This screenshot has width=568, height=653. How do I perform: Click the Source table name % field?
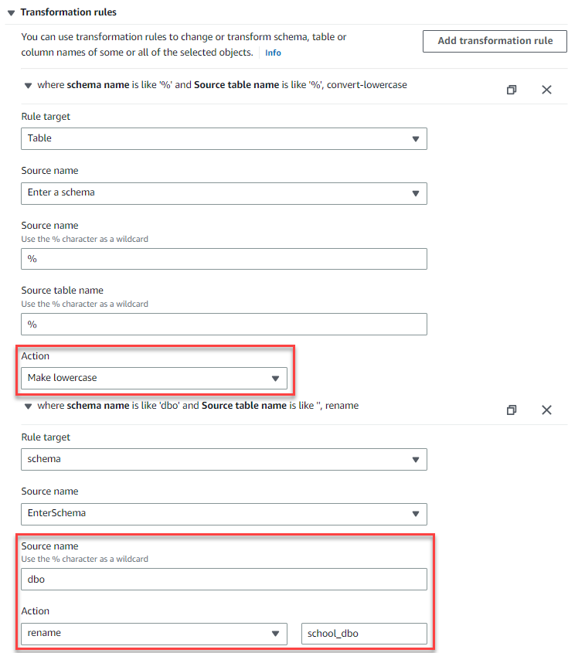tap(223, 324)
